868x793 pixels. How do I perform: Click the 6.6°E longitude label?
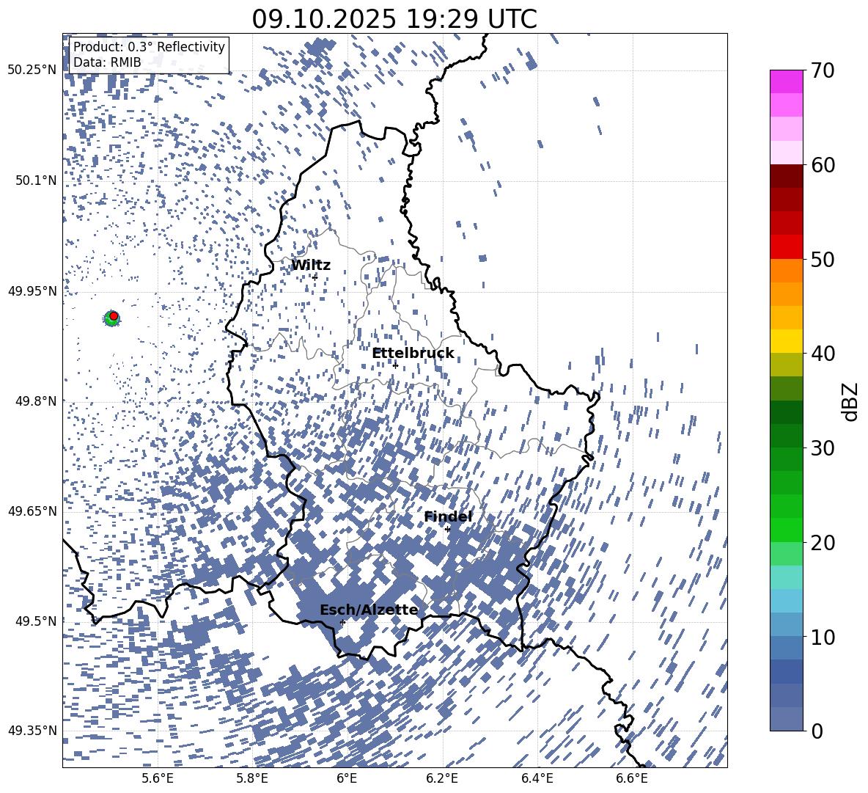(632, 778)
